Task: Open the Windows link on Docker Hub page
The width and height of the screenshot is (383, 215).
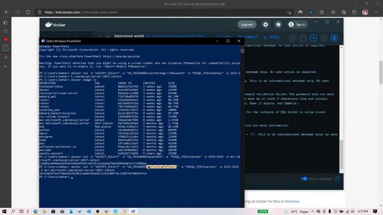Action: coord(292,201)
